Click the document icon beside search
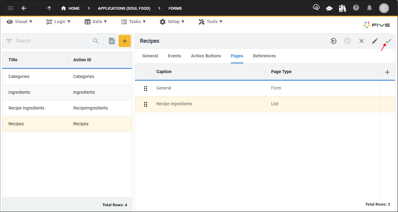 click(x=112, y=41)
